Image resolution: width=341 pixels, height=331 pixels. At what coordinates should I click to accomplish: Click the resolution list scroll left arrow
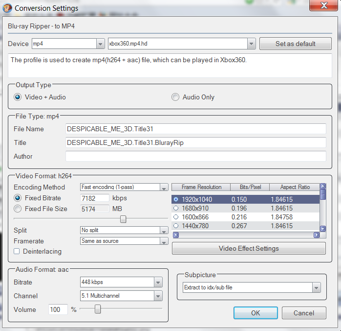176,235
